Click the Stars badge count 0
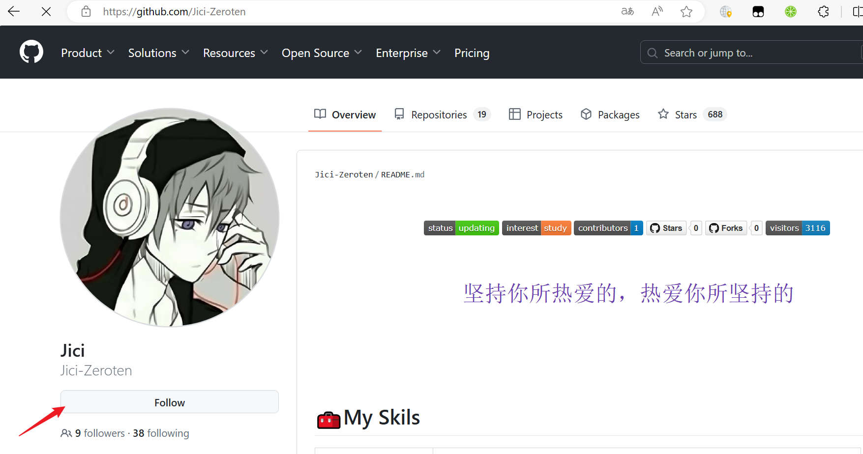 point(696,228)
